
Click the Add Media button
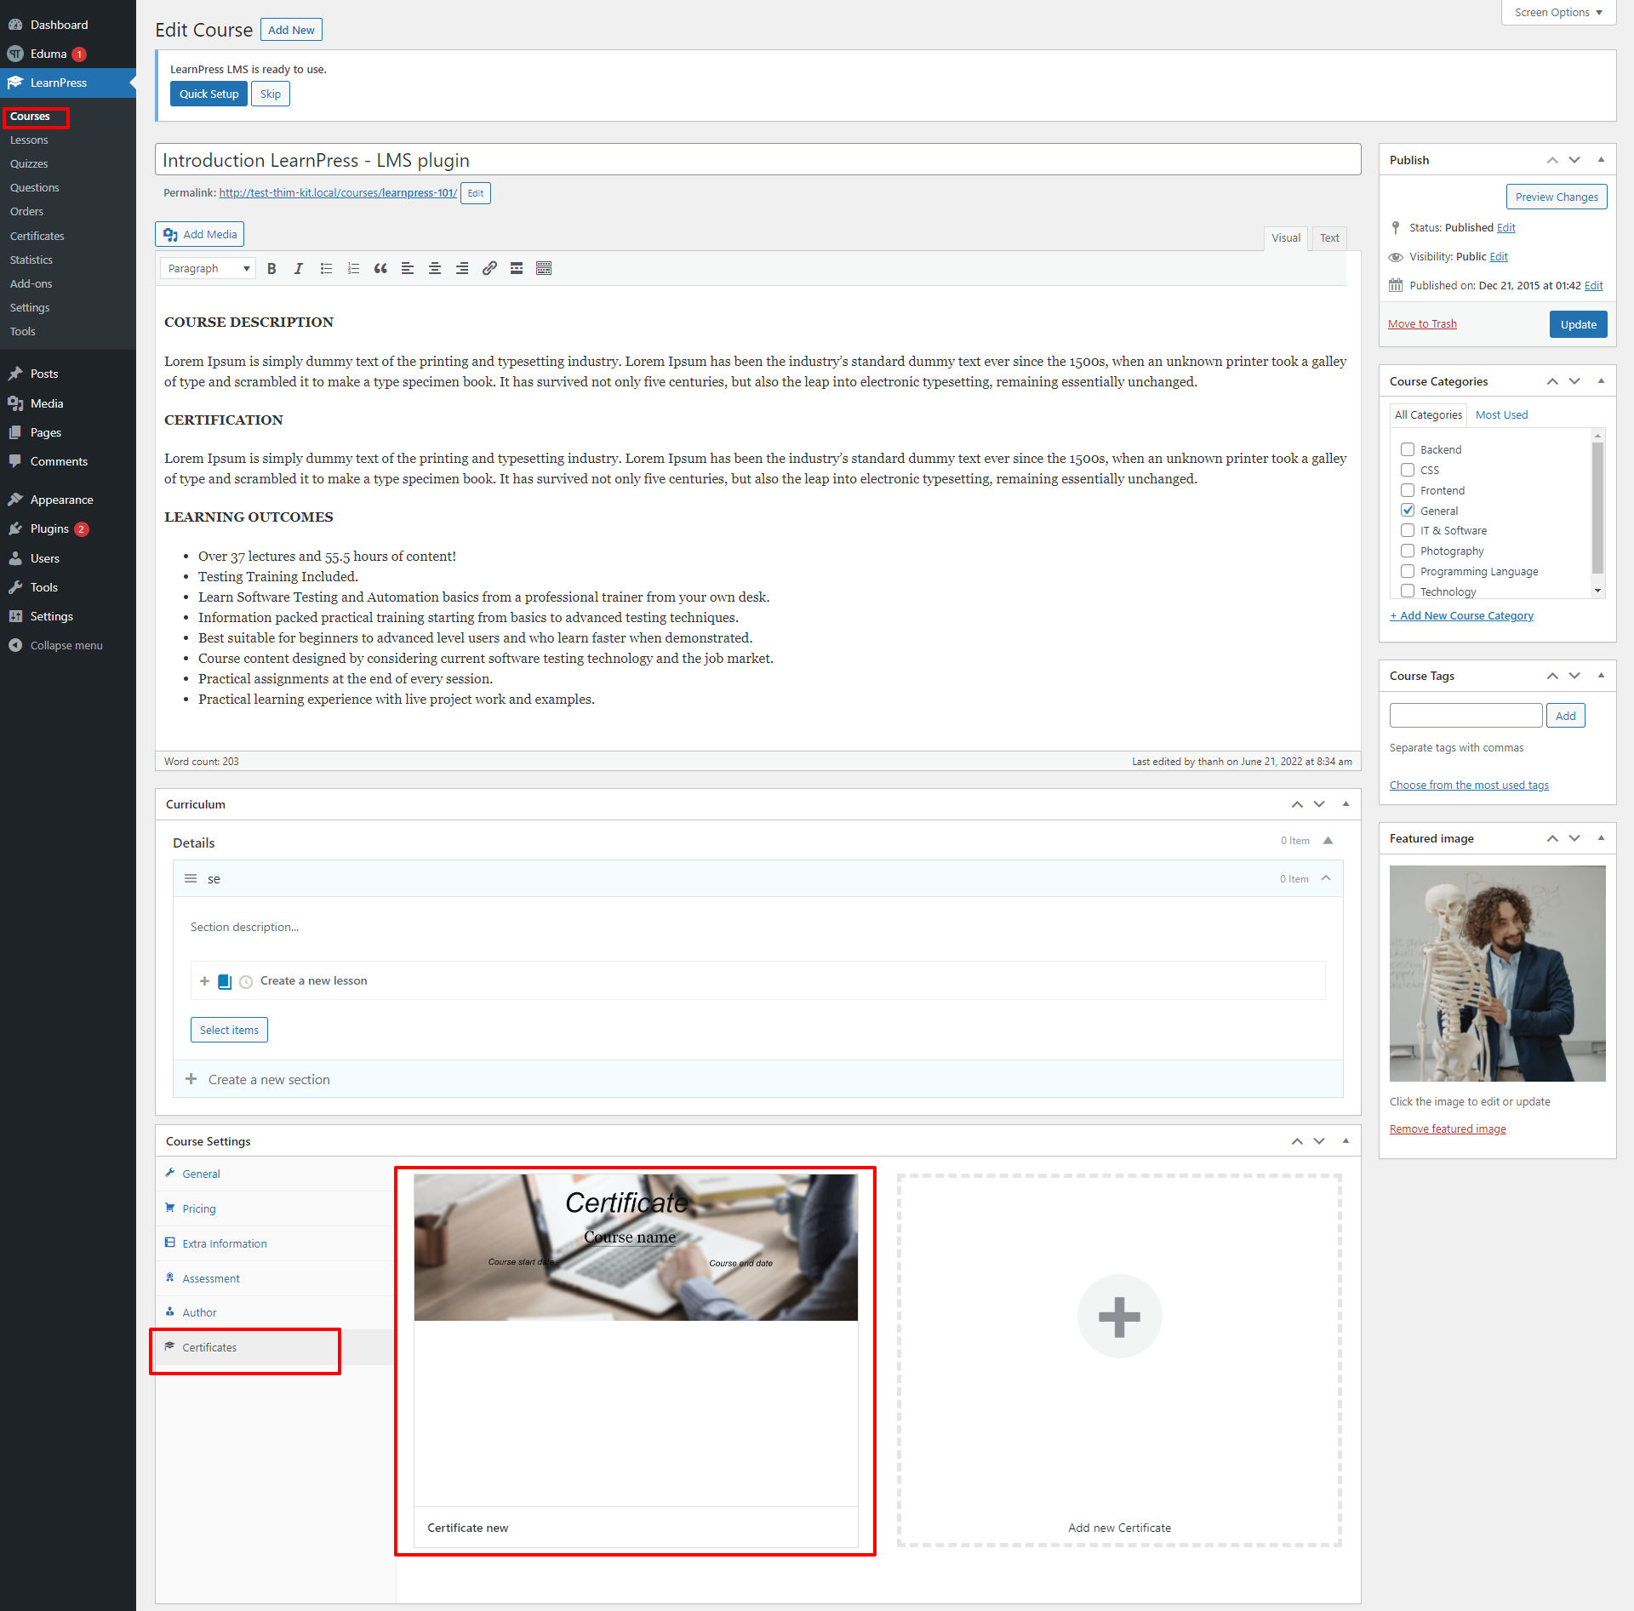pos(200,234)
